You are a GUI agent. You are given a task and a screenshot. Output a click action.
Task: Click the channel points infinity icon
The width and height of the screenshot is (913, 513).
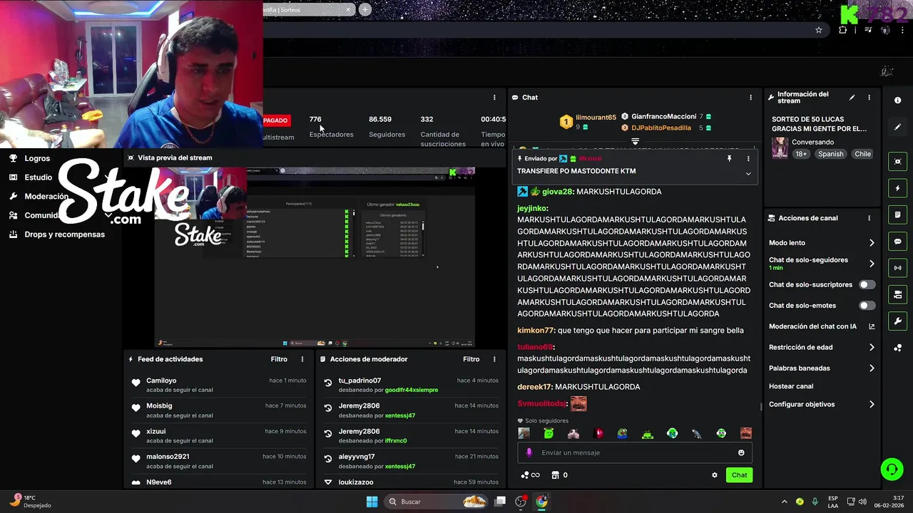pos(530,475)
